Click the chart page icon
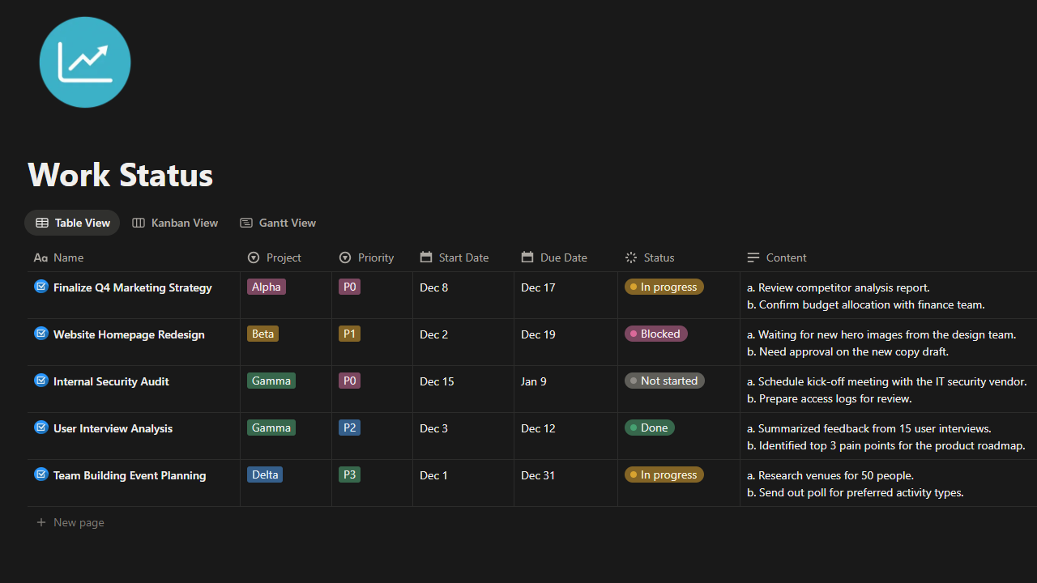1037x583 pixels. [85, 62]
